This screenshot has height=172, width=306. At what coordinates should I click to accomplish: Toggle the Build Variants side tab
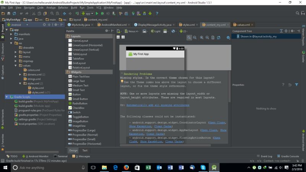(x=3, y=119)
